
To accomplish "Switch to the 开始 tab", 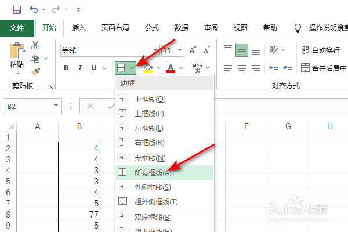I will pyautogui.click(x=49, y=28).
